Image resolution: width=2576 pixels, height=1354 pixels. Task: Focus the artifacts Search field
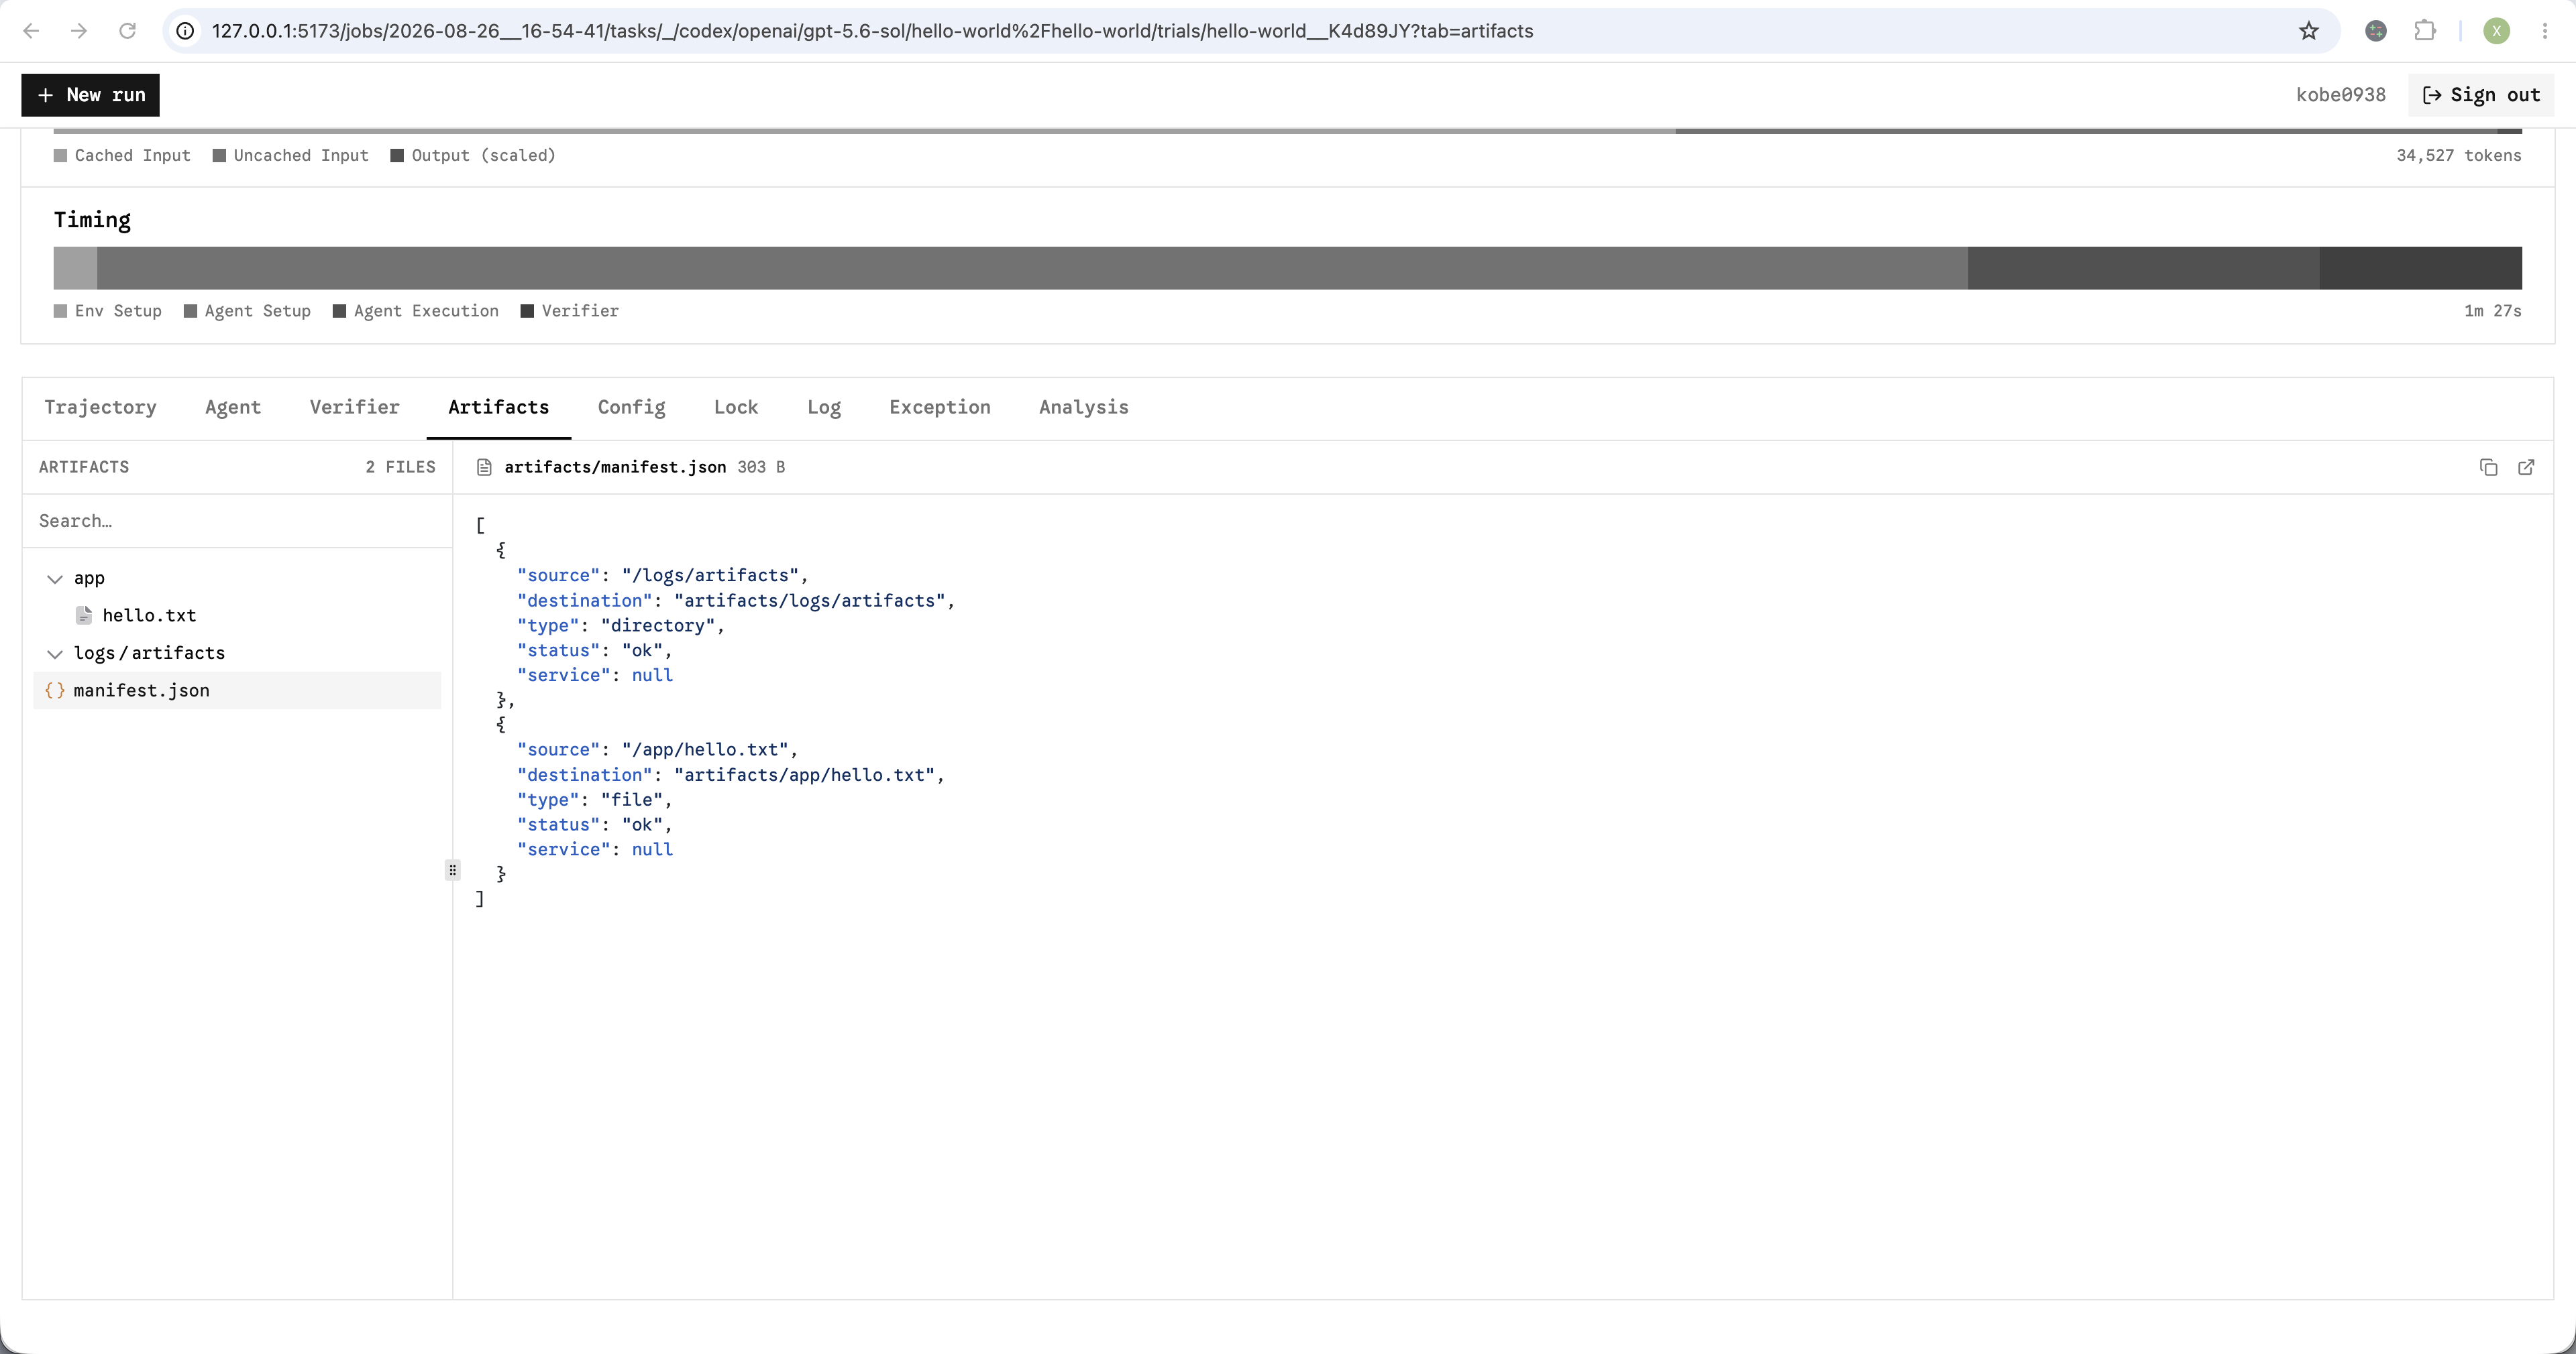pos(237,521)
